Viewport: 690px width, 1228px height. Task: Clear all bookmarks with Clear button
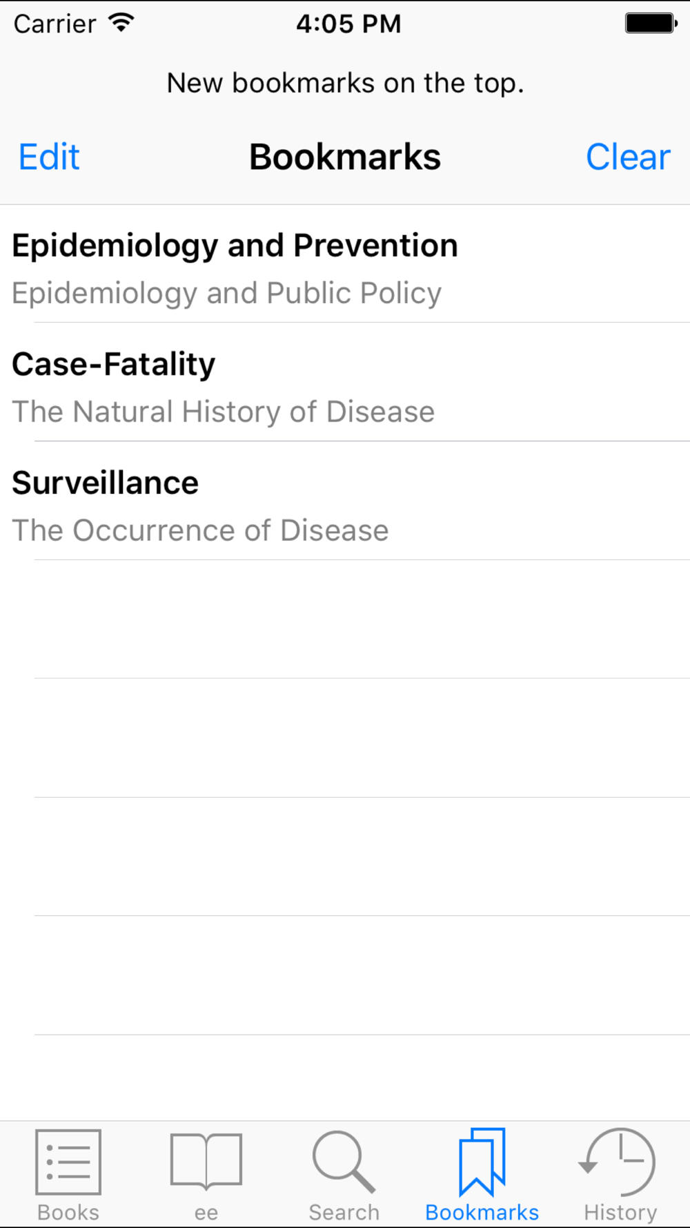pyautogui.click(x=628, y=157)
